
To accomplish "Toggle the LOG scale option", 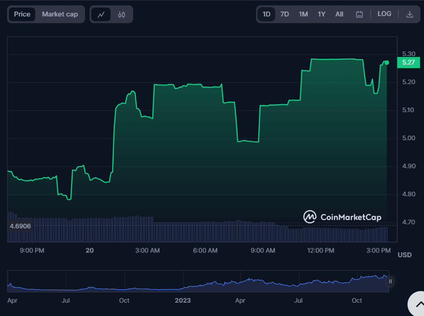I will tap(384, 14).
